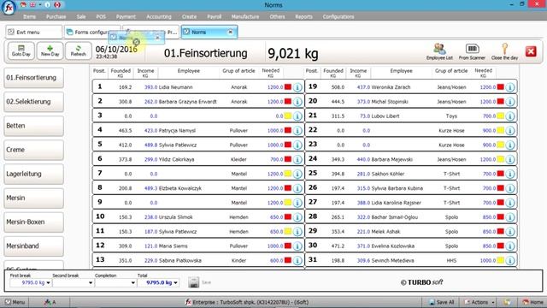Open info icon for Michal Stopinski row
This screenshot has width=547, height=308.
[x=510, y=102]
